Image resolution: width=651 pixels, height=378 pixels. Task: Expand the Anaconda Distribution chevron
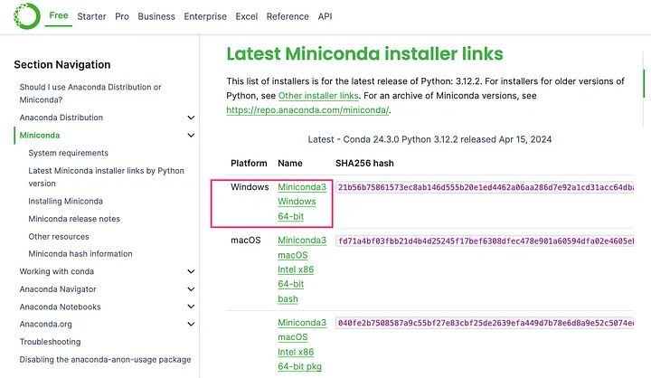click(191, 118)
